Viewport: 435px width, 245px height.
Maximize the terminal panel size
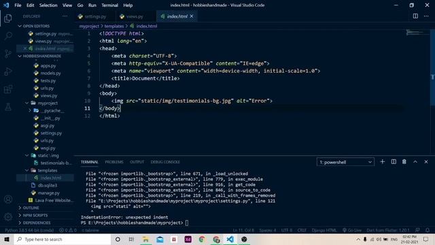(415, 162)
